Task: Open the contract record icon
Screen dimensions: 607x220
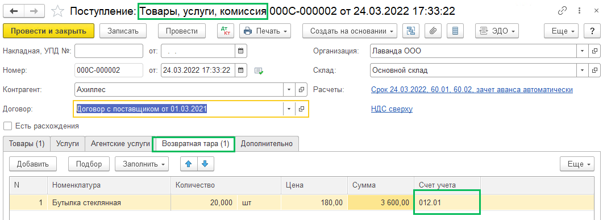Action: [x=302, y=109]
